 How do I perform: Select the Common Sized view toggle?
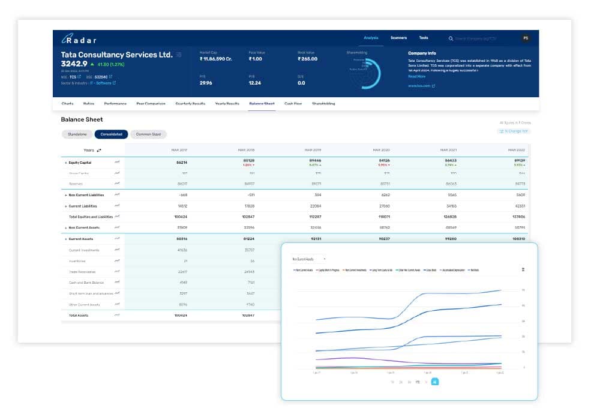point(148,134)
